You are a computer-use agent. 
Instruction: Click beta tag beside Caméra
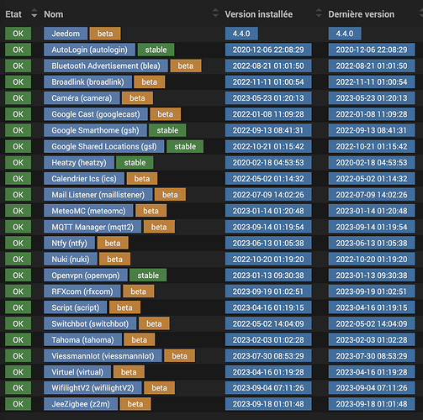(x=137, y=98)
